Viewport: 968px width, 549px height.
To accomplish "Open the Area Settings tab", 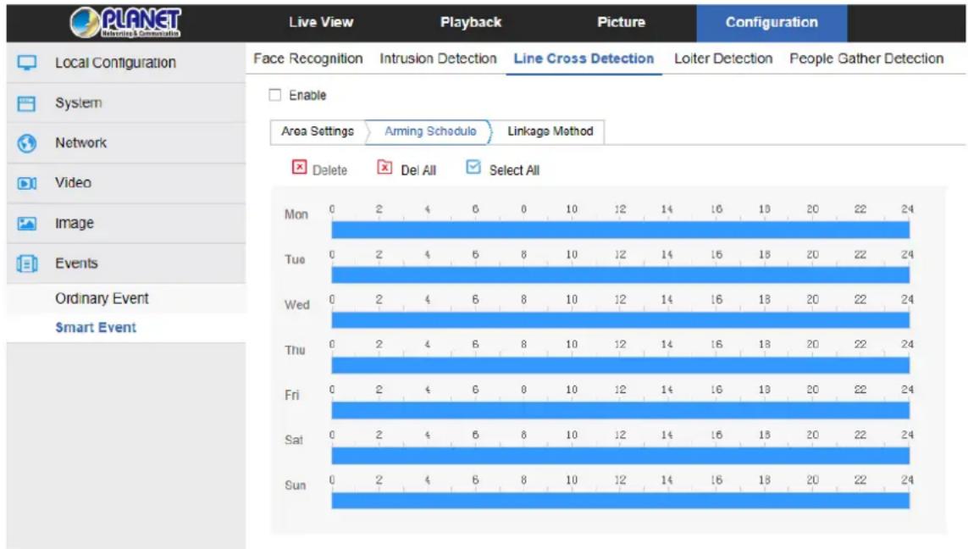I will pyautogui.click(x=318, y=131).
